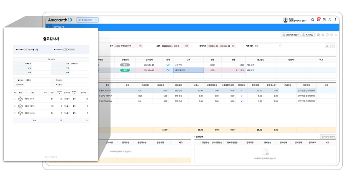The height and width of the screenshot is (181, 344).
Task: Click the 1.000 exchange rate cell
Action: click(x=234, y=65)
